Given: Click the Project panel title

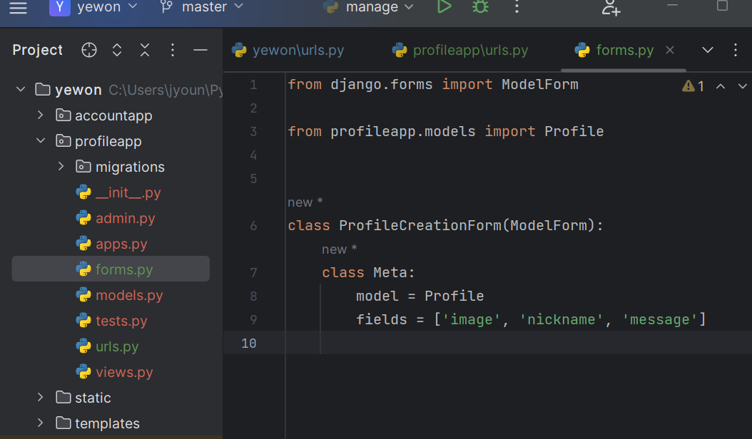Looking at the screenshot, I should [37, 50].
